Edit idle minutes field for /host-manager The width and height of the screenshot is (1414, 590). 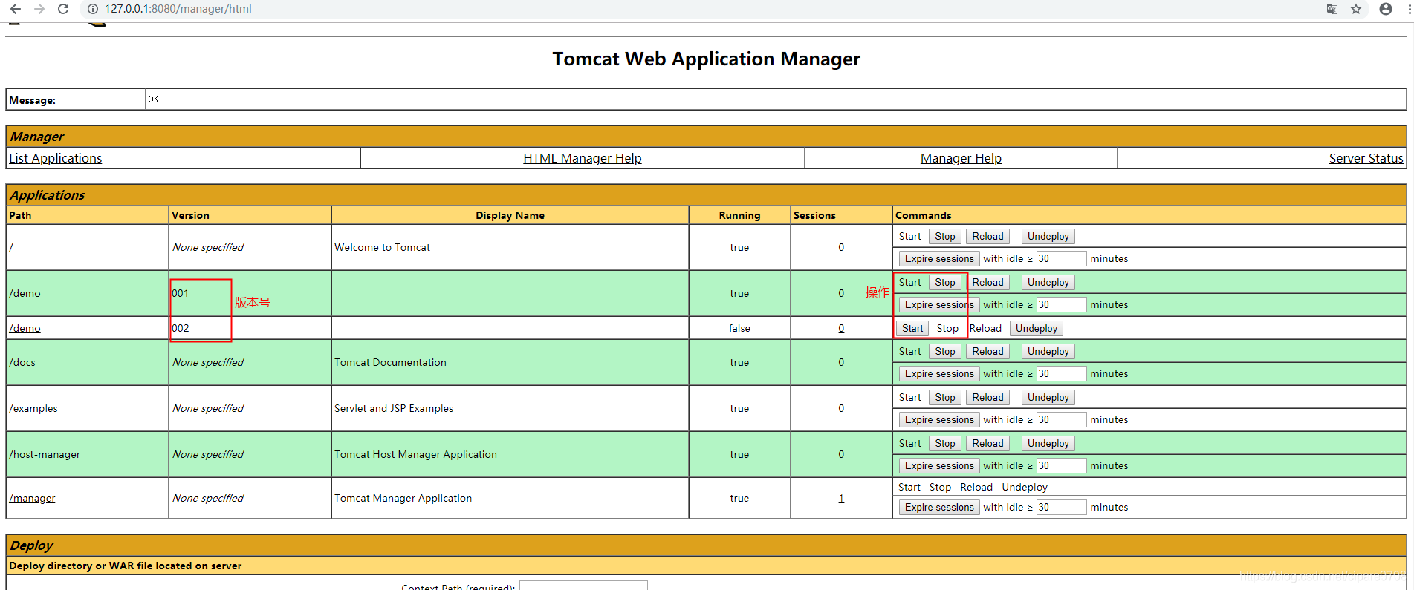coord(1061,465)
